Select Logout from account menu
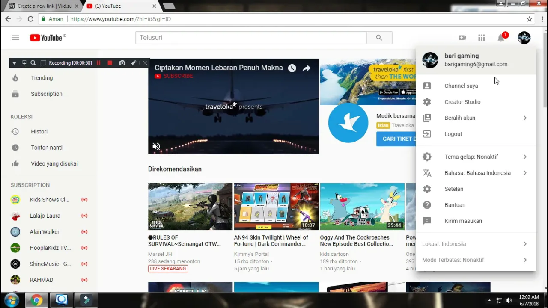This screenshot has width=548, height=308. point(476,134)
